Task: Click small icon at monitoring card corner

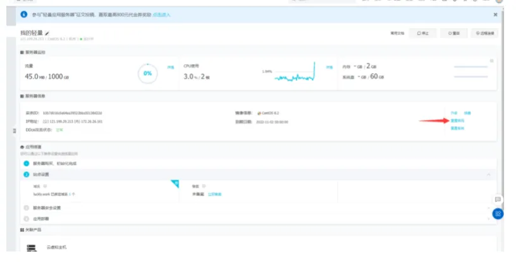Action: point(492,61)
